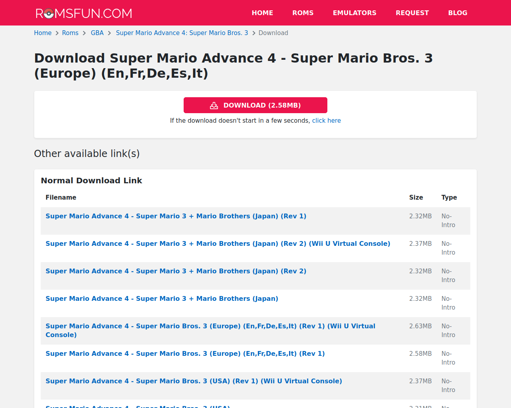Click the Download breadcrumb text
511x408 pixels.
click(273, 33)
